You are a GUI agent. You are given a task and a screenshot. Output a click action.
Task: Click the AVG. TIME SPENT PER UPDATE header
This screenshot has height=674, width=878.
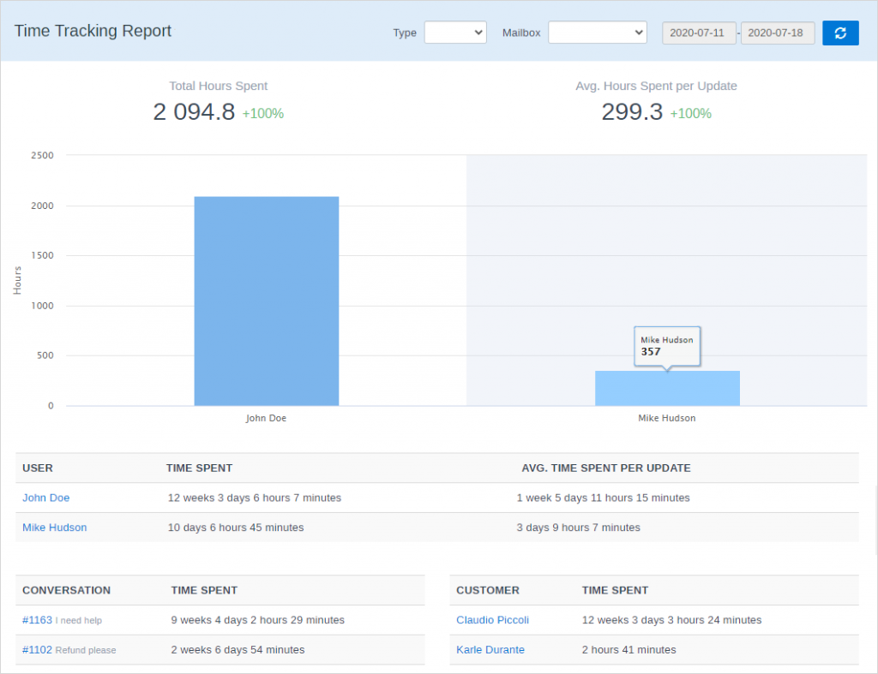606,468
